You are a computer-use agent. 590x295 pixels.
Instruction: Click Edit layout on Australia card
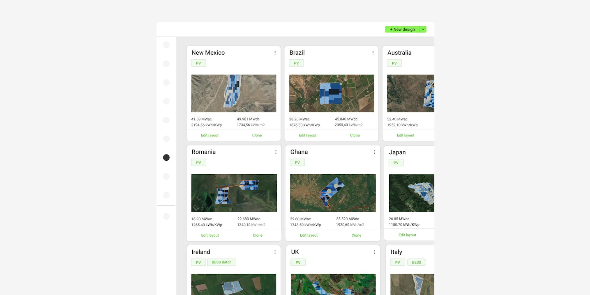pos(406,135)
